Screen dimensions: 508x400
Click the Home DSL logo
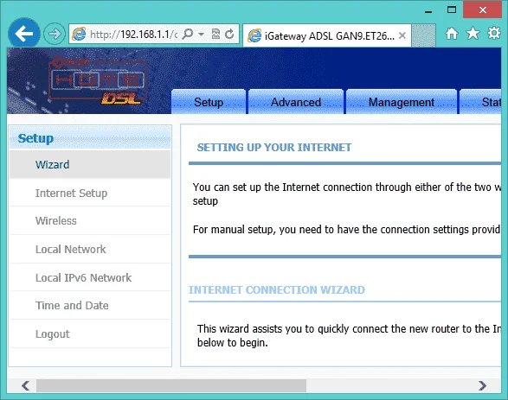click(97, 81)
